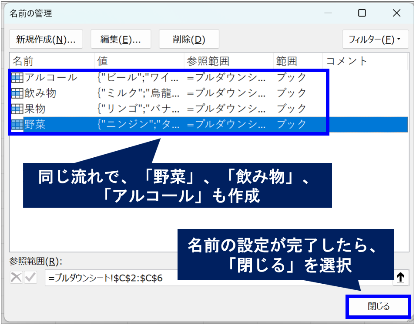
Task: Open the フィルター dropdown
Action: 375,40
